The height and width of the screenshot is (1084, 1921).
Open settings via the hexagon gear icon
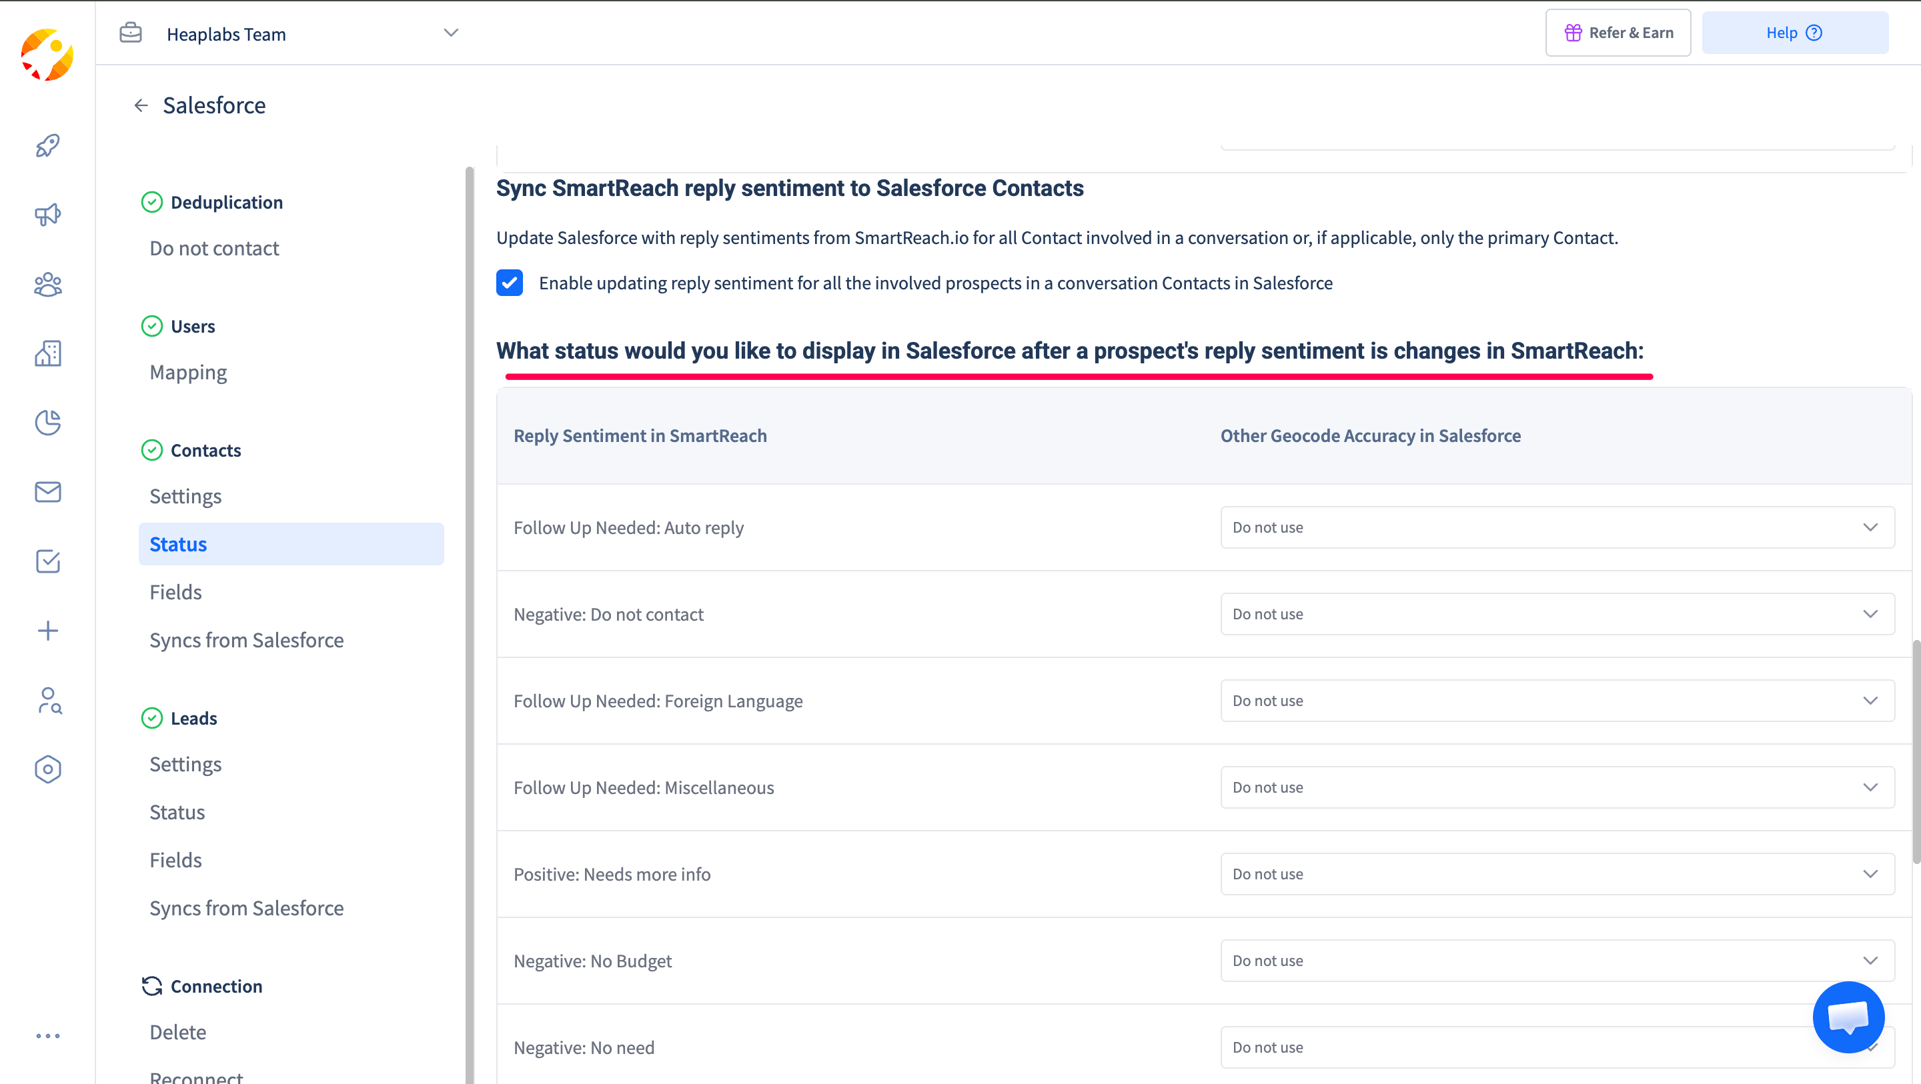(48, 769)
